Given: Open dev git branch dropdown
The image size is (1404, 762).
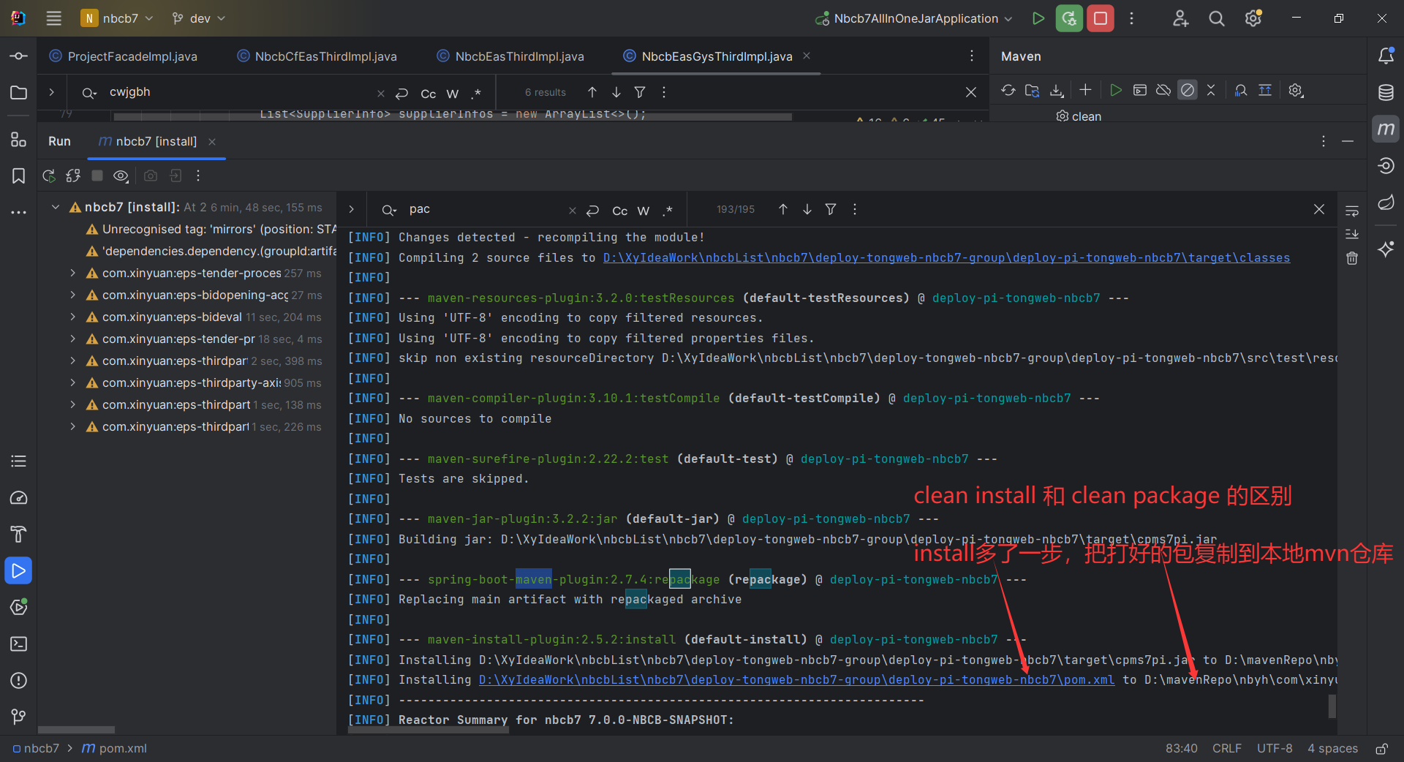Looking at the screenshot, I should pyautogui.click(x=199, y=18).
